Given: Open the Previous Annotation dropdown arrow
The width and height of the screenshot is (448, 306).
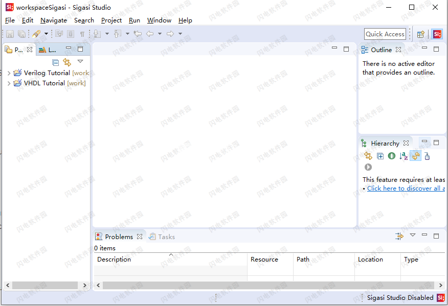Looking at the screenshot, I should coord(127,34).
